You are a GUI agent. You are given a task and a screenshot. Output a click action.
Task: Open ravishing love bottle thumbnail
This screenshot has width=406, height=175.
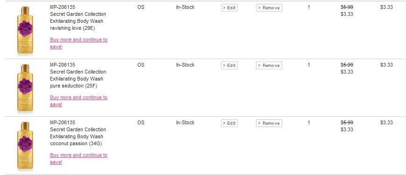[25, 30]
